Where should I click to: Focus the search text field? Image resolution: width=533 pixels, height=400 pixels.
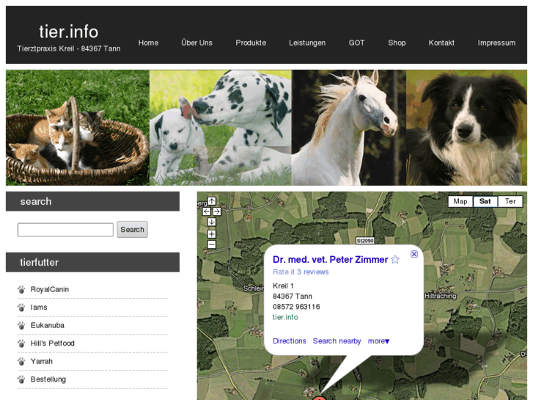tap(65, 230)
